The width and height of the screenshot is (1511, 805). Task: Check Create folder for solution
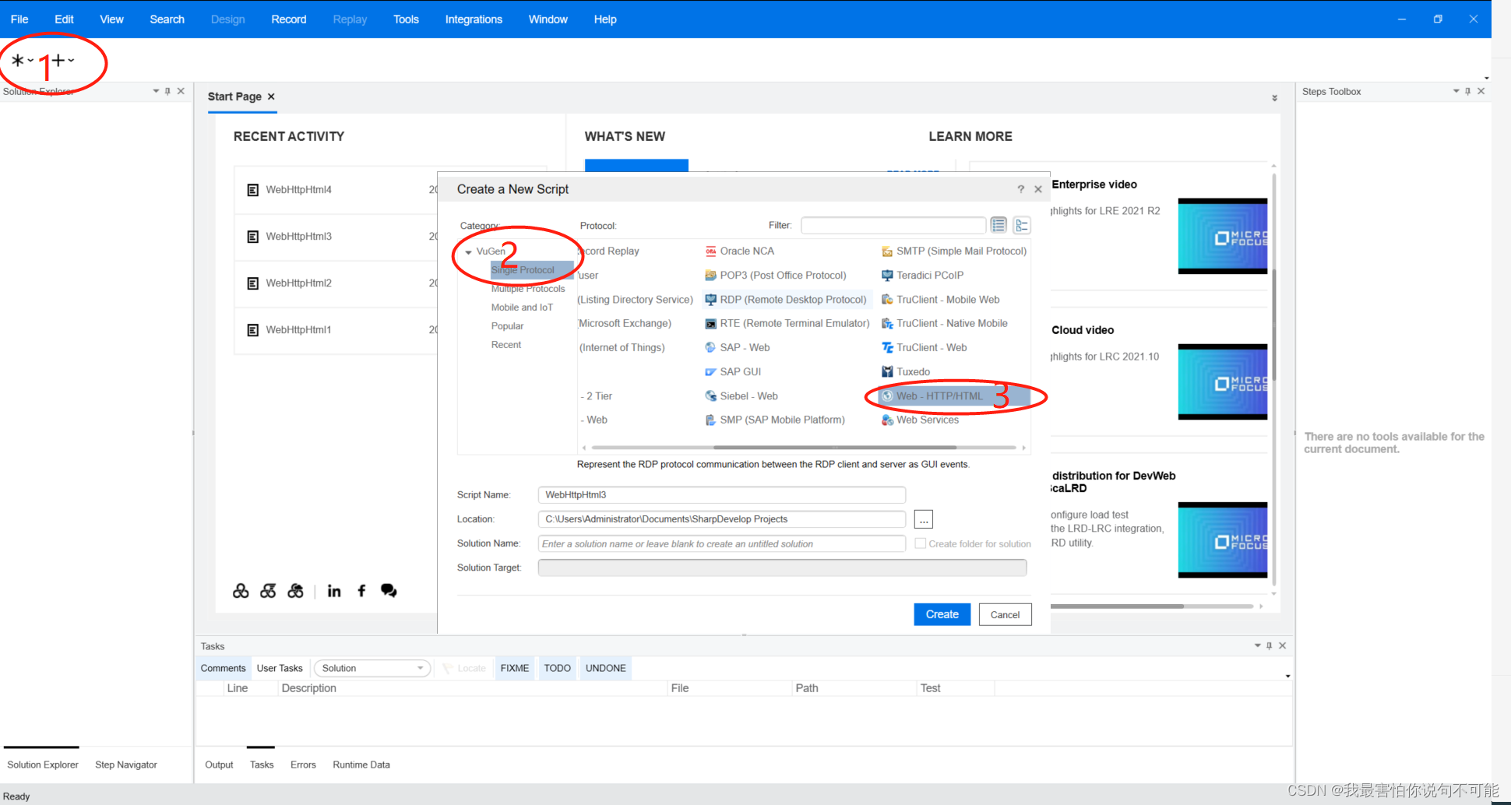pos(921,543)
